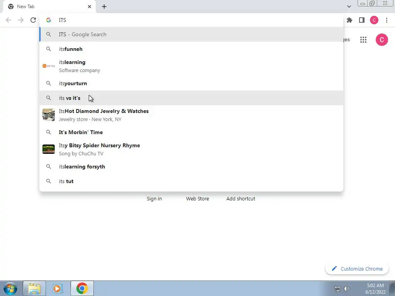The width and height of the screenshot is (395, 296).
Task: Open the Sign in shortcut
Action: pos(154,198)
